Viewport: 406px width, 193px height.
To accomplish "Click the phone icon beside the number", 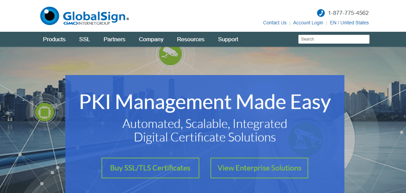I will coord(321,13).
